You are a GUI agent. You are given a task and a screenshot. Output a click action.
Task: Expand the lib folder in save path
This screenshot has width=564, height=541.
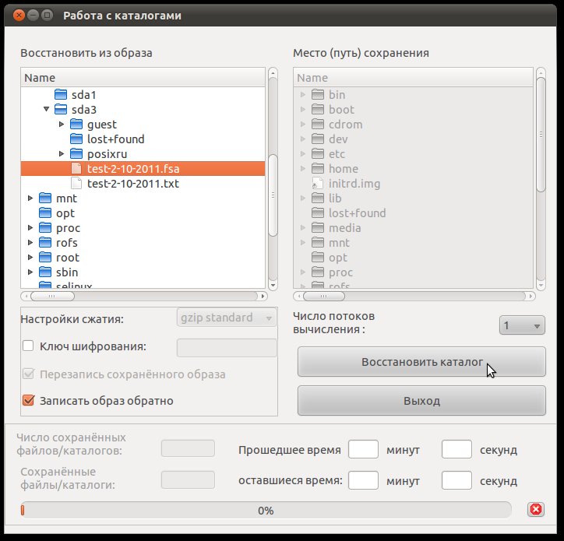(303, 198)
